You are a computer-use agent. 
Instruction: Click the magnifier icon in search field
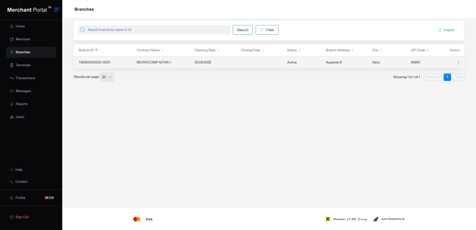[83, 30]
